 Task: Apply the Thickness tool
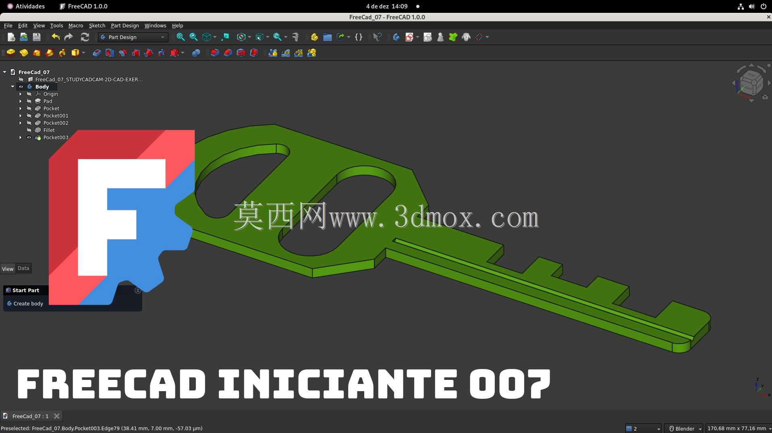tap(254, 53)
